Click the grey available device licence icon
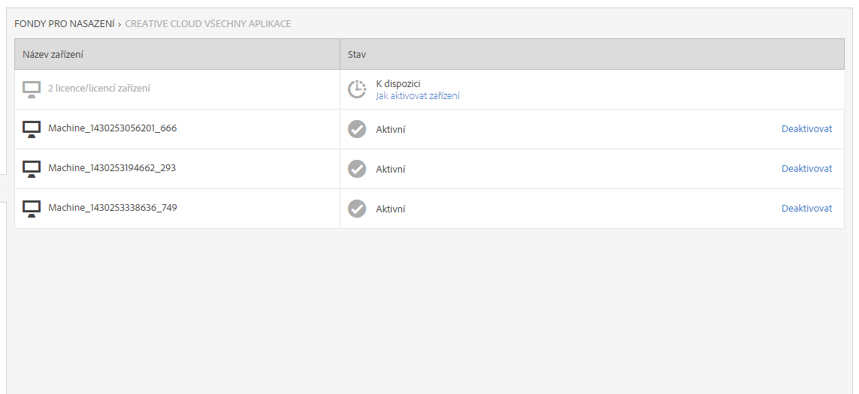Image resolution: width=859 pixels, height=394 pixels. pyautogui.click(x=32, y=89)
